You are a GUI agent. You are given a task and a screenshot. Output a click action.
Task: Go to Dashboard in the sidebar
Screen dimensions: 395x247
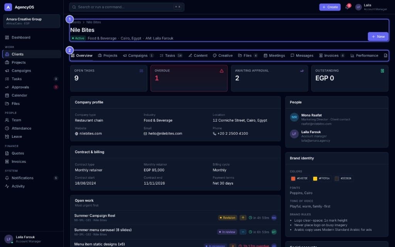[32, 37]
